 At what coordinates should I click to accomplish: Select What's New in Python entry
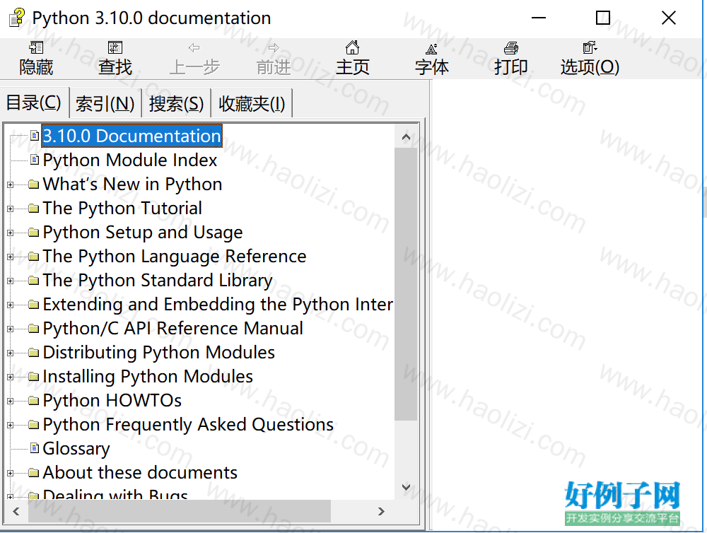[x=133, y=184]
